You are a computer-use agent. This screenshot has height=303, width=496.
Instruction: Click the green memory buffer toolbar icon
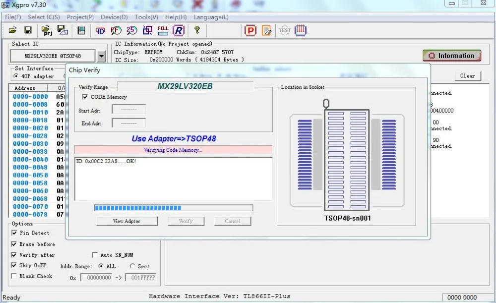81,30
